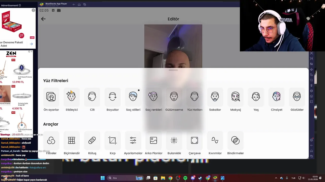Click BlueStacks side toolbar back arrow

312,145
